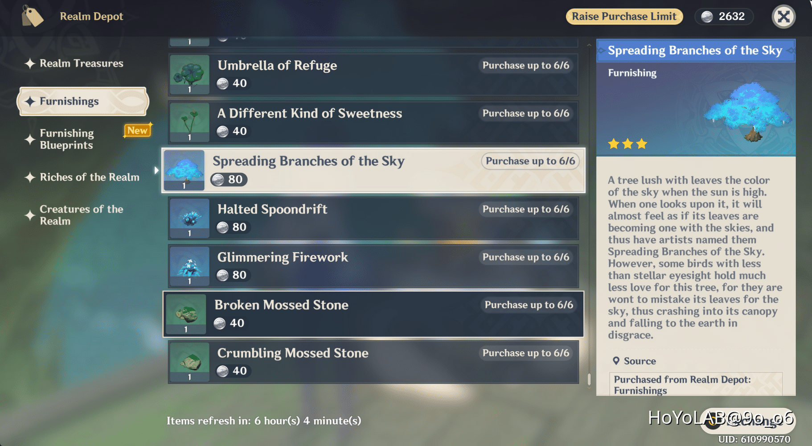Click the Spreading Branches of the Sky thumbnail
Viewport: 812px width, 446px height.
tap(184, 170)
